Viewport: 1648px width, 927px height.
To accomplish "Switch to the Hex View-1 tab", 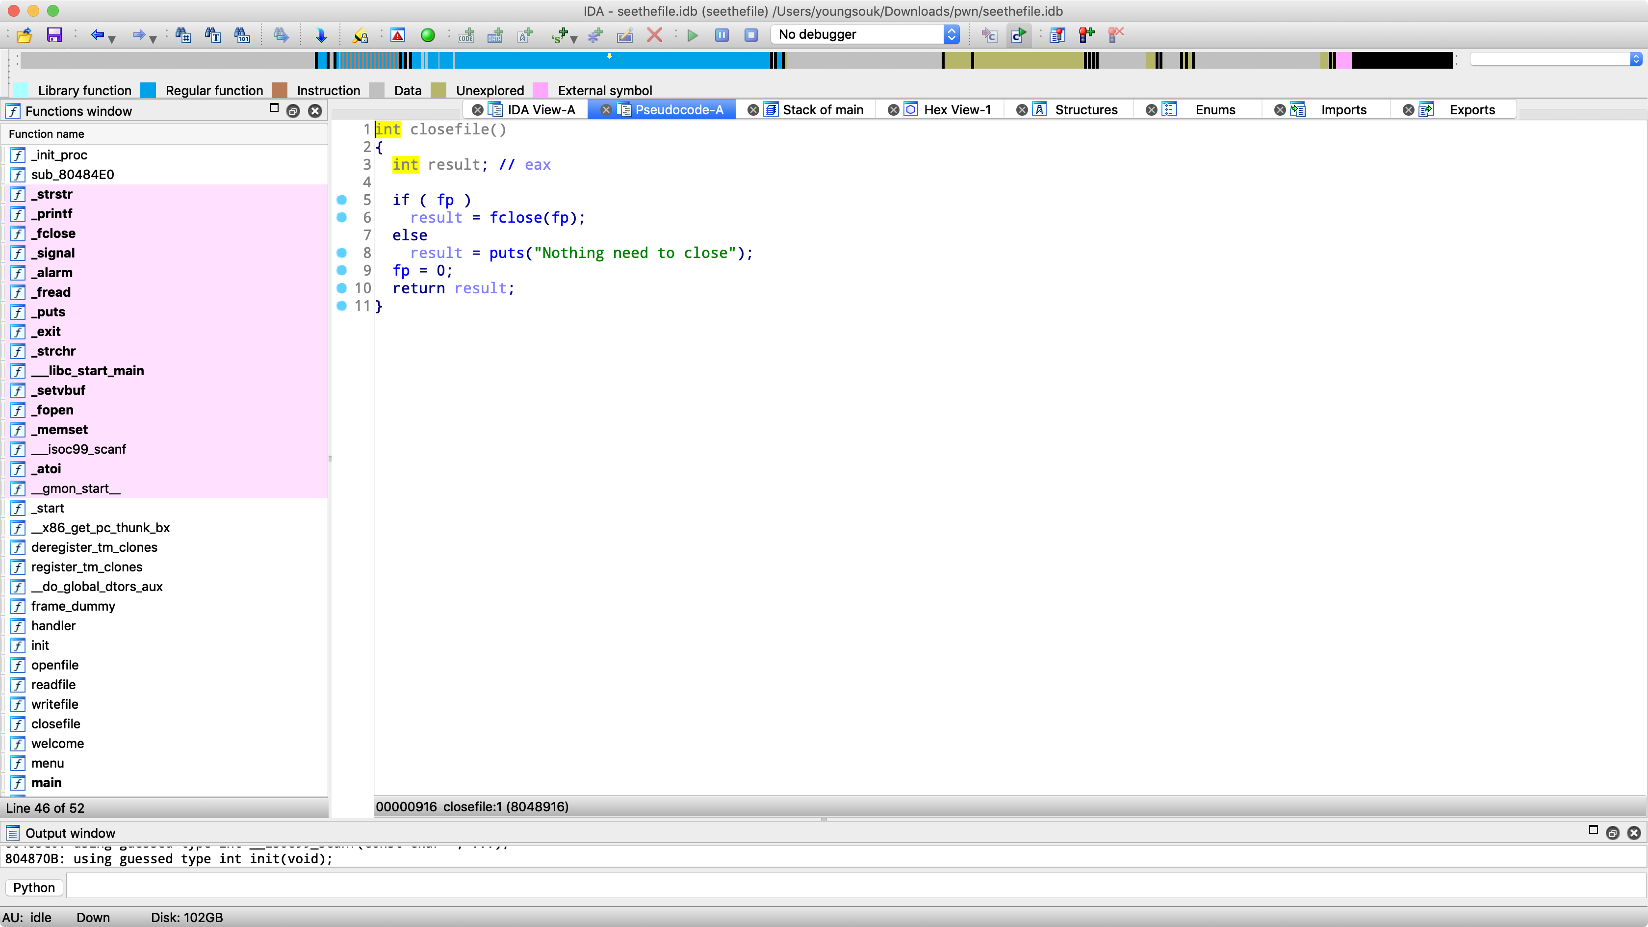I will [956, 110].
